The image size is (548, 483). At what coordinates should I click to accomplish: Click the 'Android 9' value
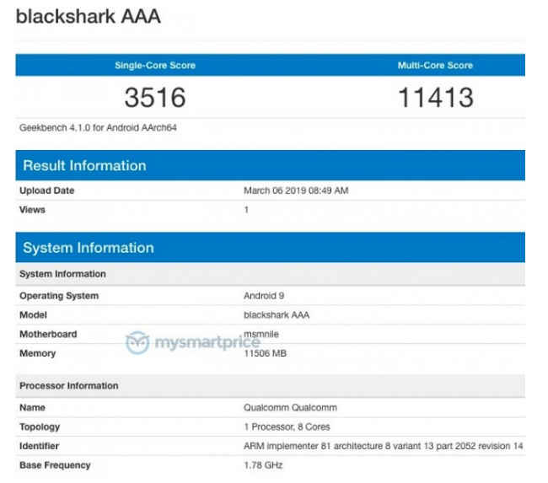pos(264,296)
